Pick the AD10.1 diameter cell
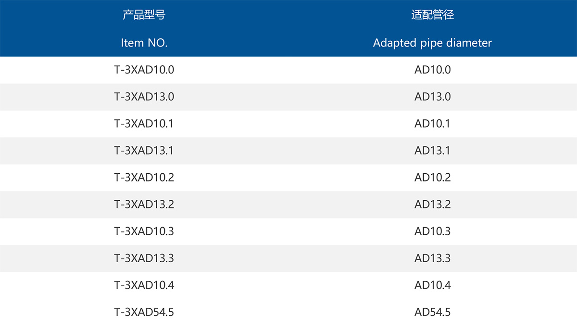This screenshot has width=577, height=326. pyautogui.click(x=432, y=123)
